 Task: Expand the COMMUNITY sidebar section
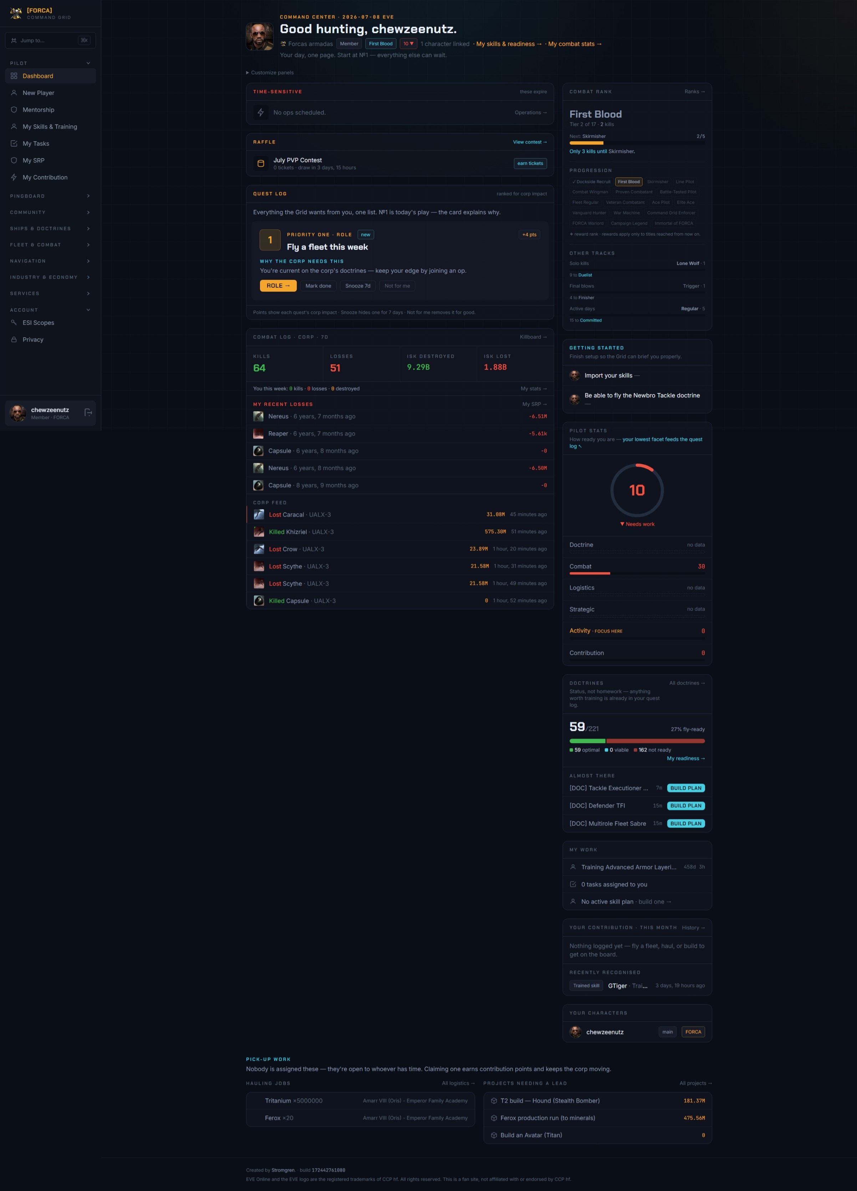point(50,212)
